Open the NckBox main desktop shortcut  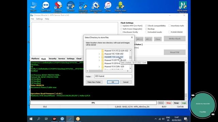pyautogui.click(x=120, y=7)
